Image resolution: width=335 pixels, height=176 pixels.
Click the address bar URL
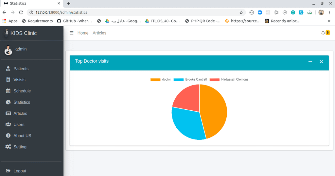pyautogui.click(x=61, y=12)
